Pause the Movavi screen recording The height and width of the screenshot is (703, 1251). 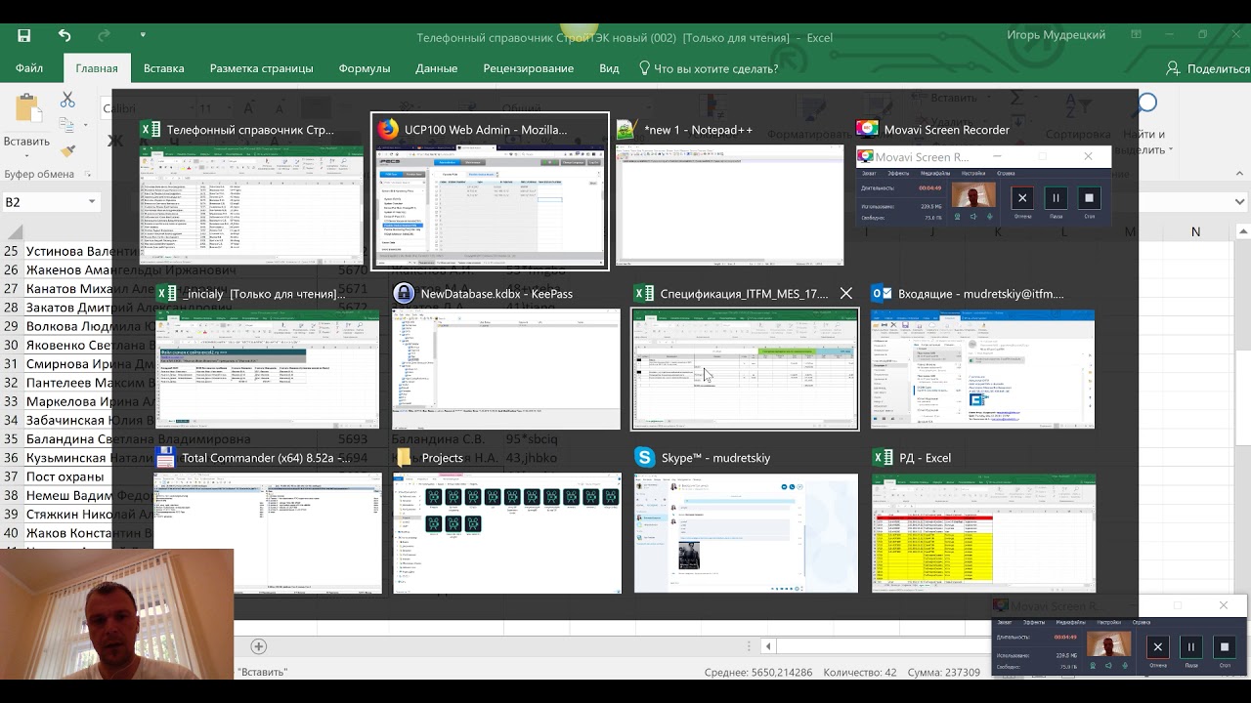(1191, 646)
